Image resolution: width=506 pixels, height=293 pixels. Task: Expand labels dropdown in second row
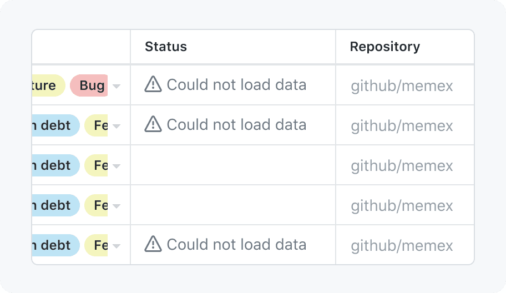click(117, 126)
